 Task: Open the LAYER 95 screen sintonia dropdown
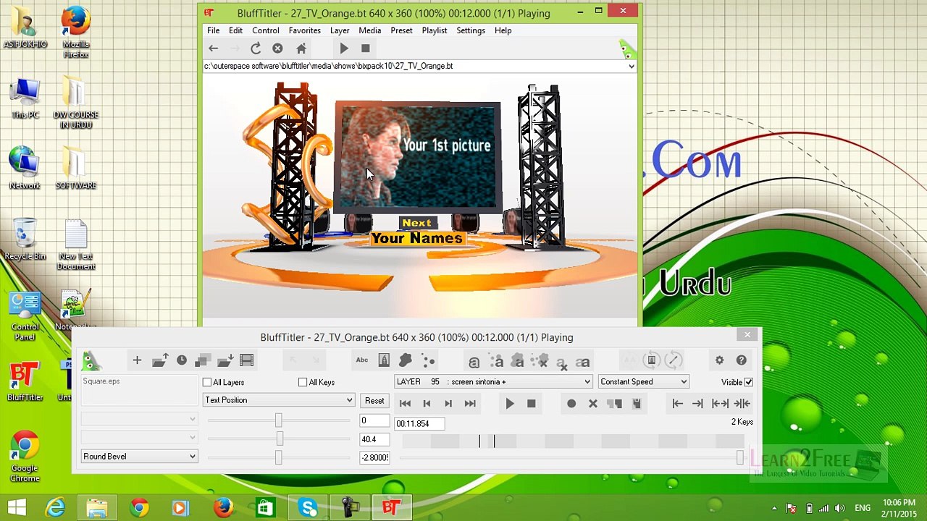493,381
